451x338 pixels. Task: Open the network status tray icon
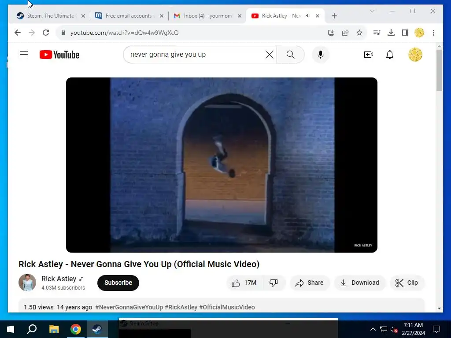pos(384,329)
